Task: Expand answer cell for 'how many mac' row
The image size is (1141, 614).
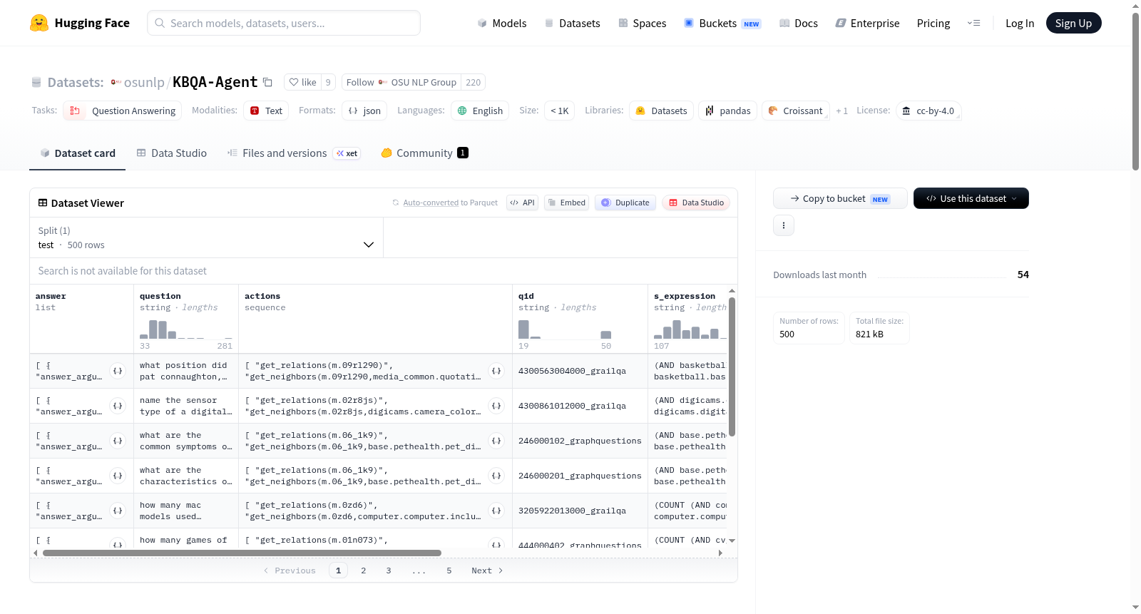Action: pyautogui.click(x=118, y=511)
